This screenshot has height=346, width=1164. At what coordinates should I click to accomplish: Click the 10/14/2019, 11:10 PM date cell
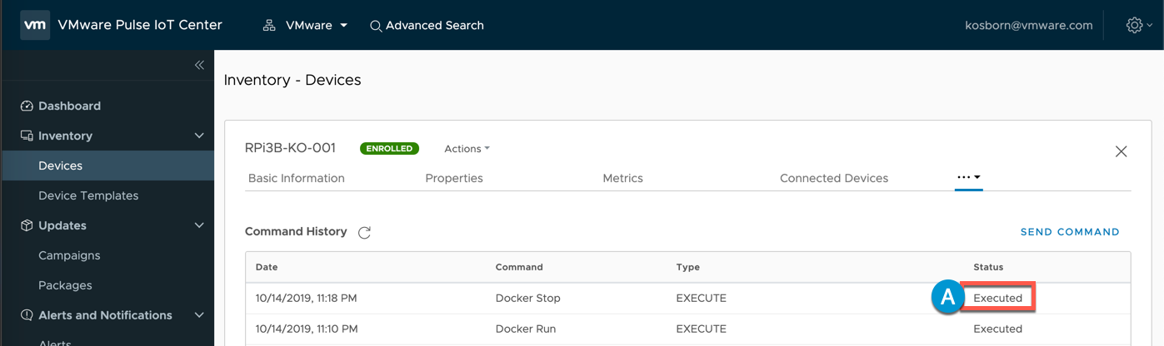click(x=307, y=329)
